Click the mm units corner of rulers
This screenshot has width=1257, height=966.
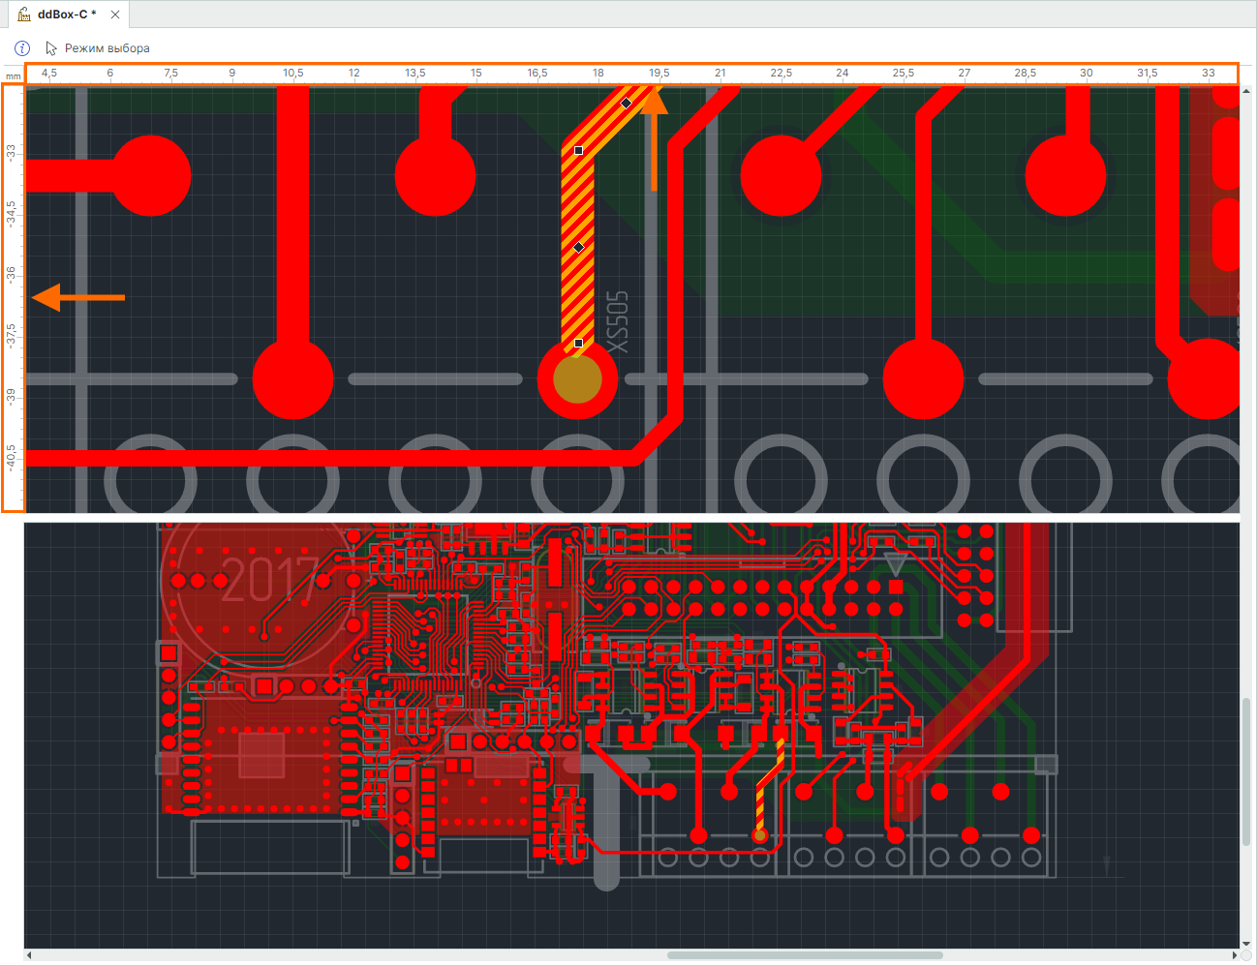pos(13,75)
